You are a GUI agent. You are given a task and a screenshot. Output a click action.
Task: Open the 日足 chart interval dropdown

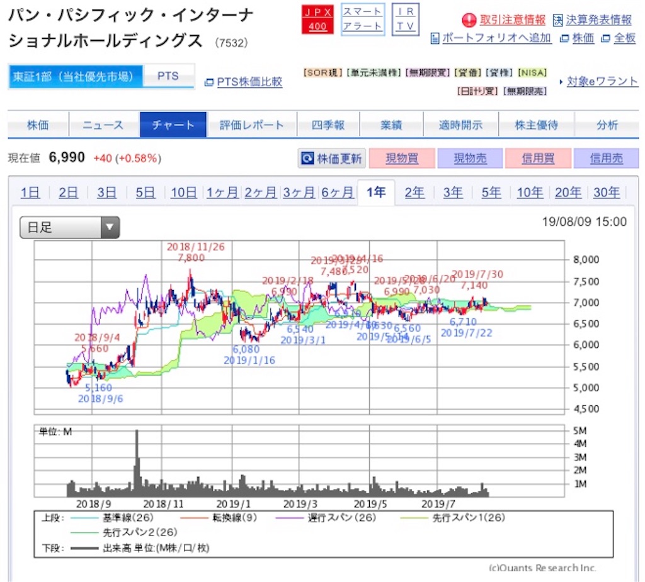click(x=69, y=227)
